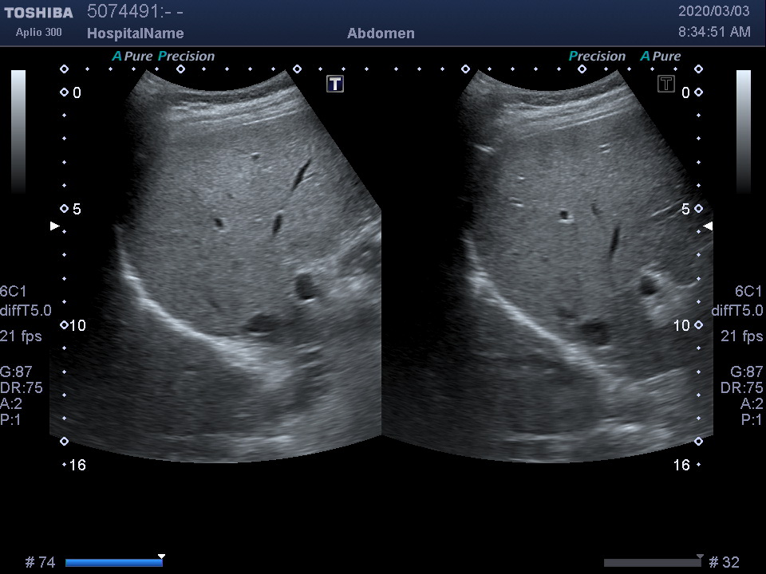Select the left liver ultrasound image
This screenshot has height=574, width=766.
215,266
